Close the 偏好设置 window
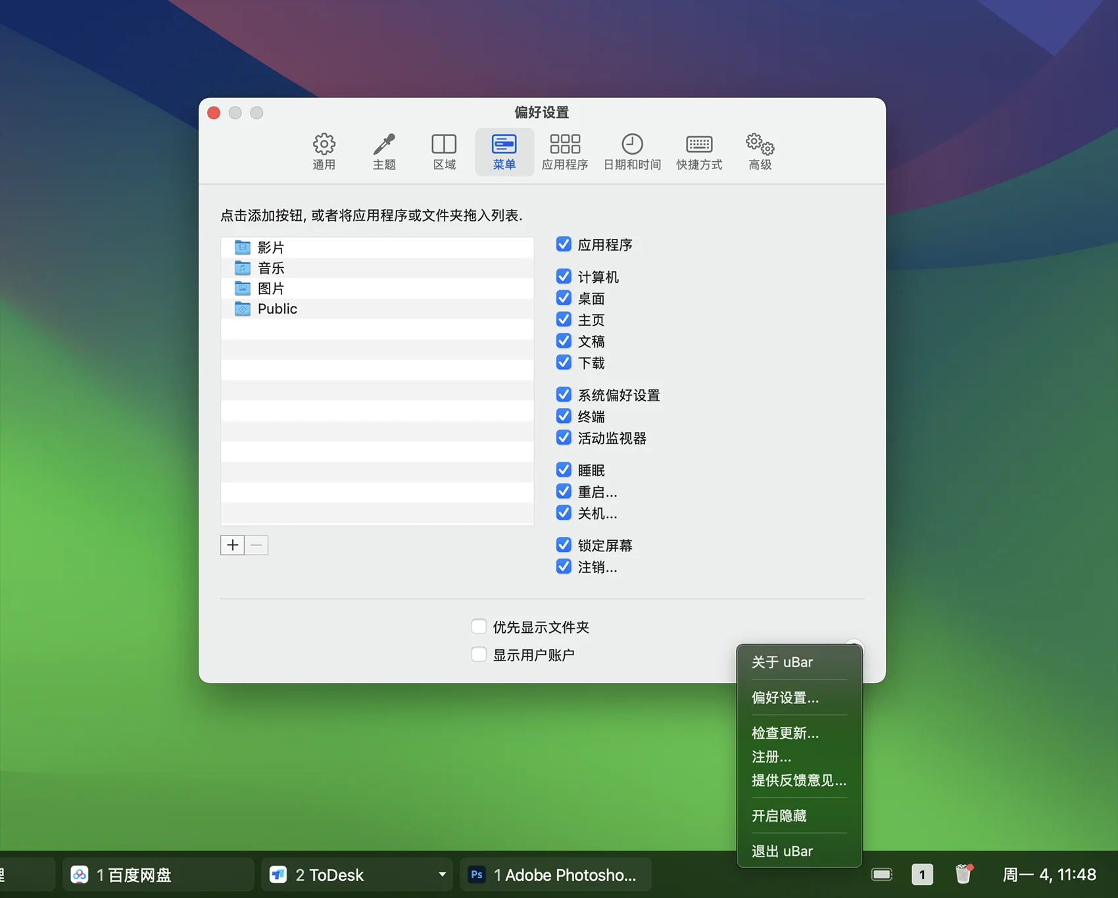 tap(214, 112)
